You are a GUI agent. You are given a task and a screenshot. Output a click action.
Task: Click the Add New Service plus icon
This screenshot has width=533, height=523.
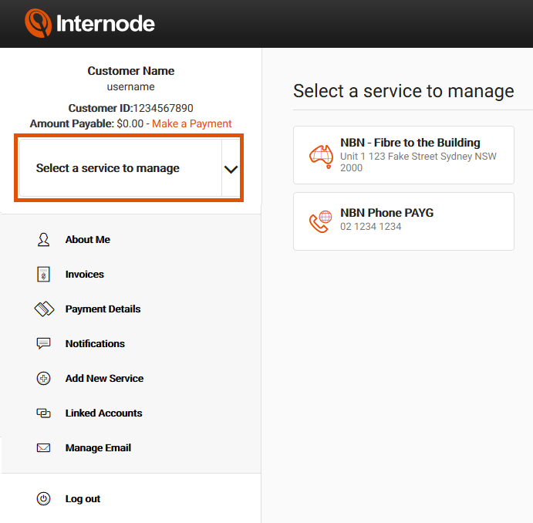[x=43, y=378]
